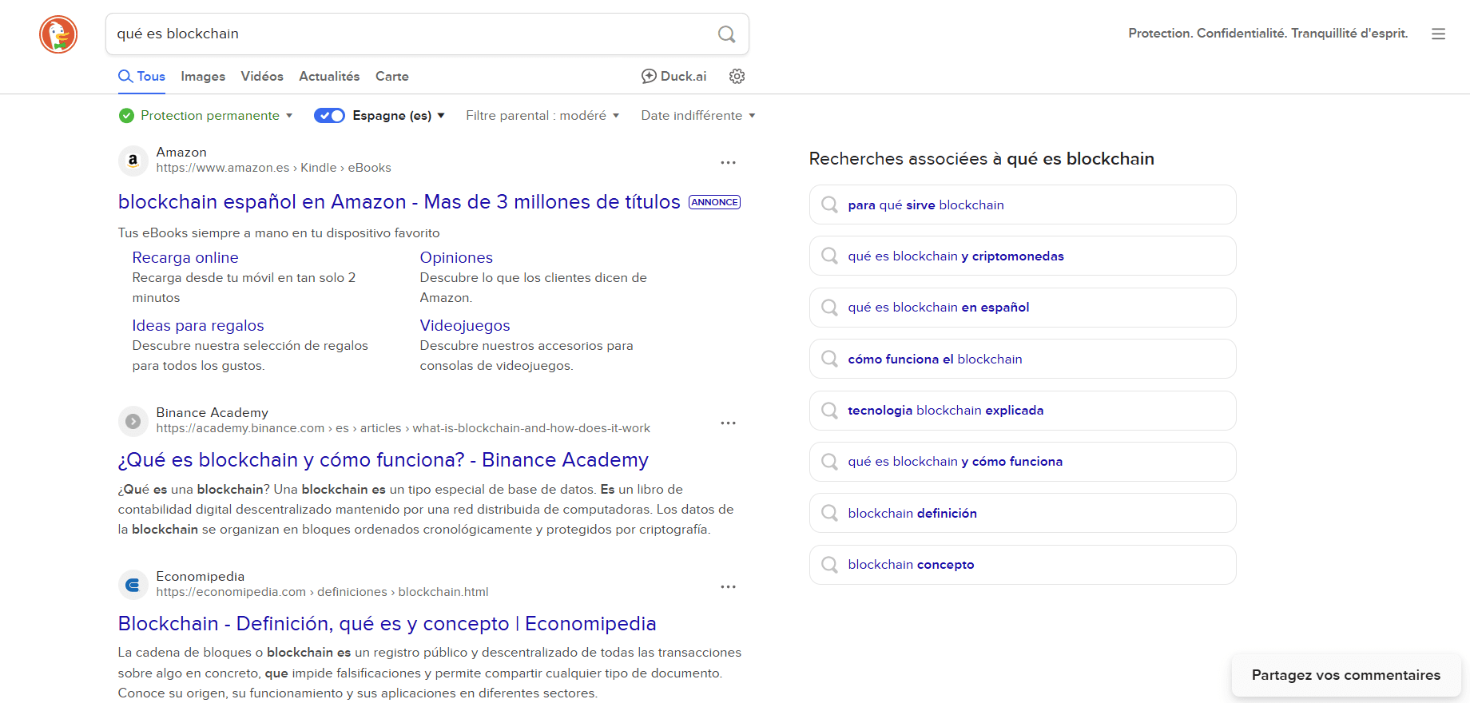1470x703 pixels.
Task: Click the economipedia.com URL breadcrumb
Action: click(x=323, y=592)
